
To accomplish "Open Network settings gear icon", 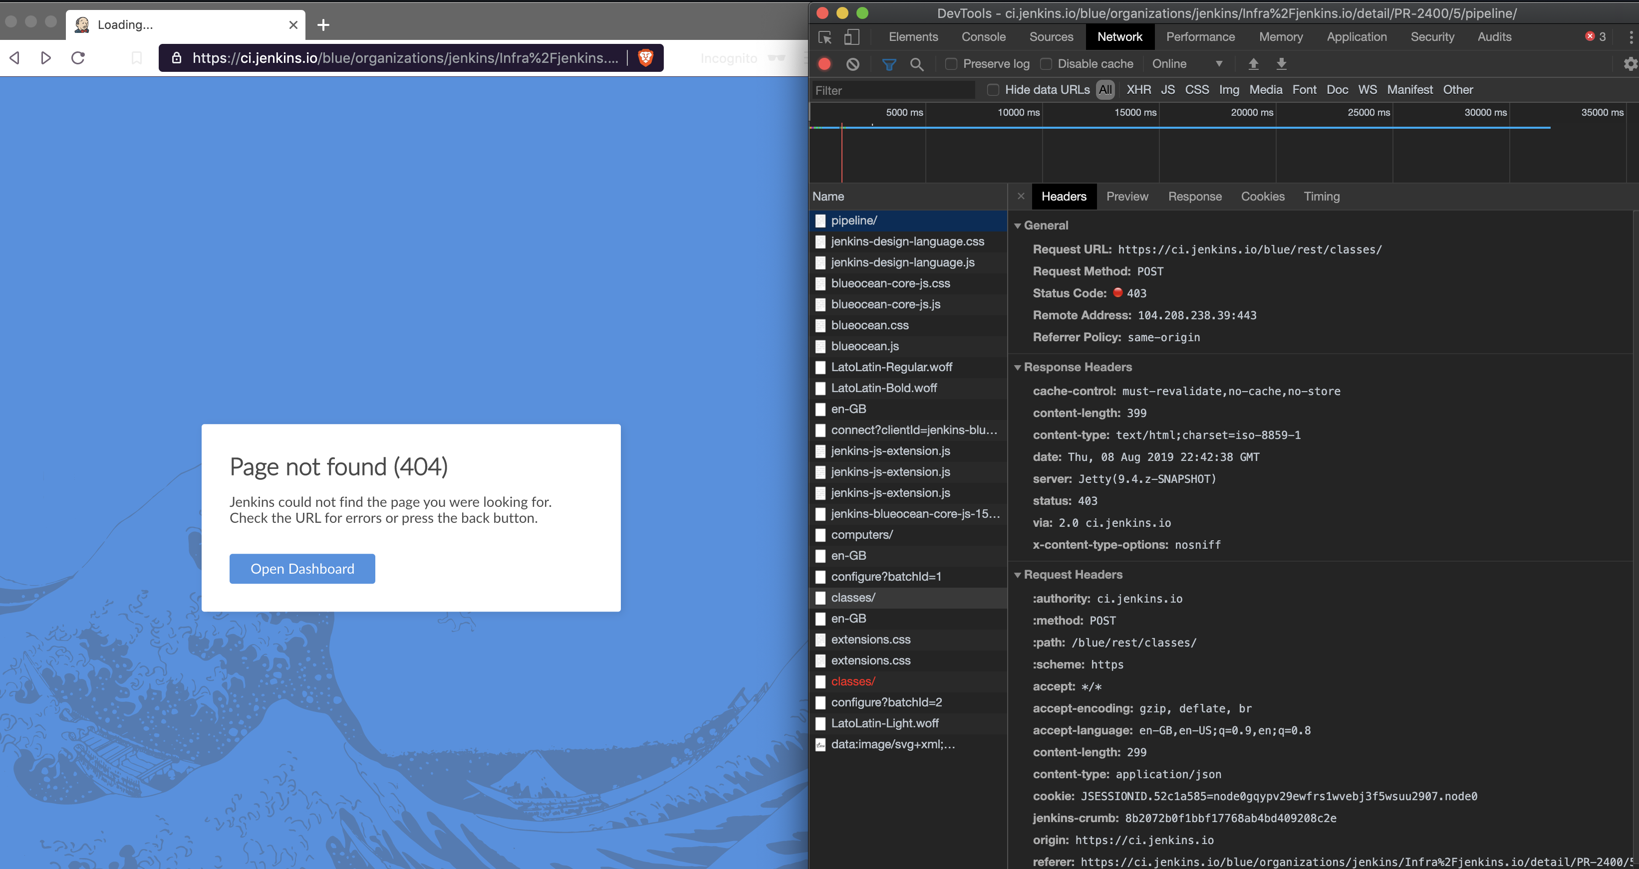I will pyautogui.click(x=1630, y=64).
